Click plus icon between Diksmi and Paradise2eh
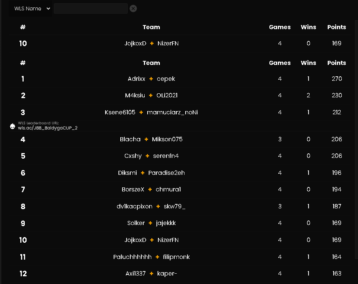The image size is (358, 284). pos(143,173)
